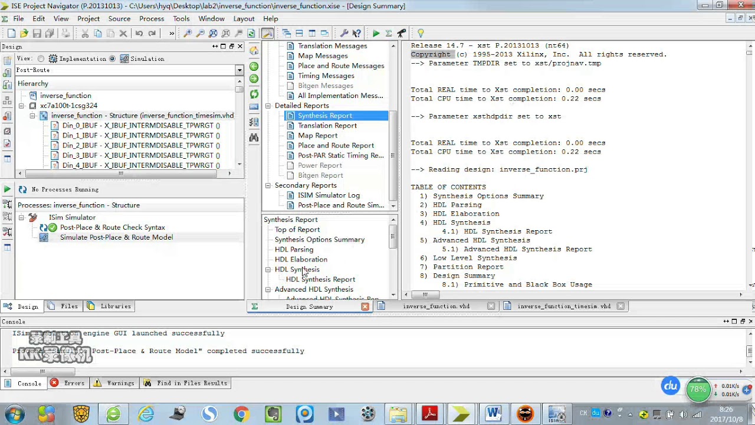Viewport: 755px width, 425px height.
Task: Click the lightbulb tips icon
Action: (421, 34)
